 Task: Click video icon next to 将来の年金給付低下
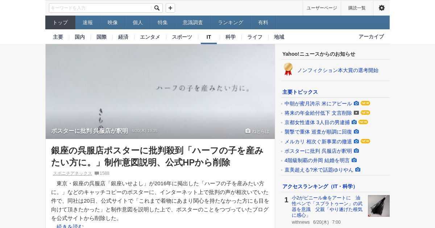pos(356,113)
